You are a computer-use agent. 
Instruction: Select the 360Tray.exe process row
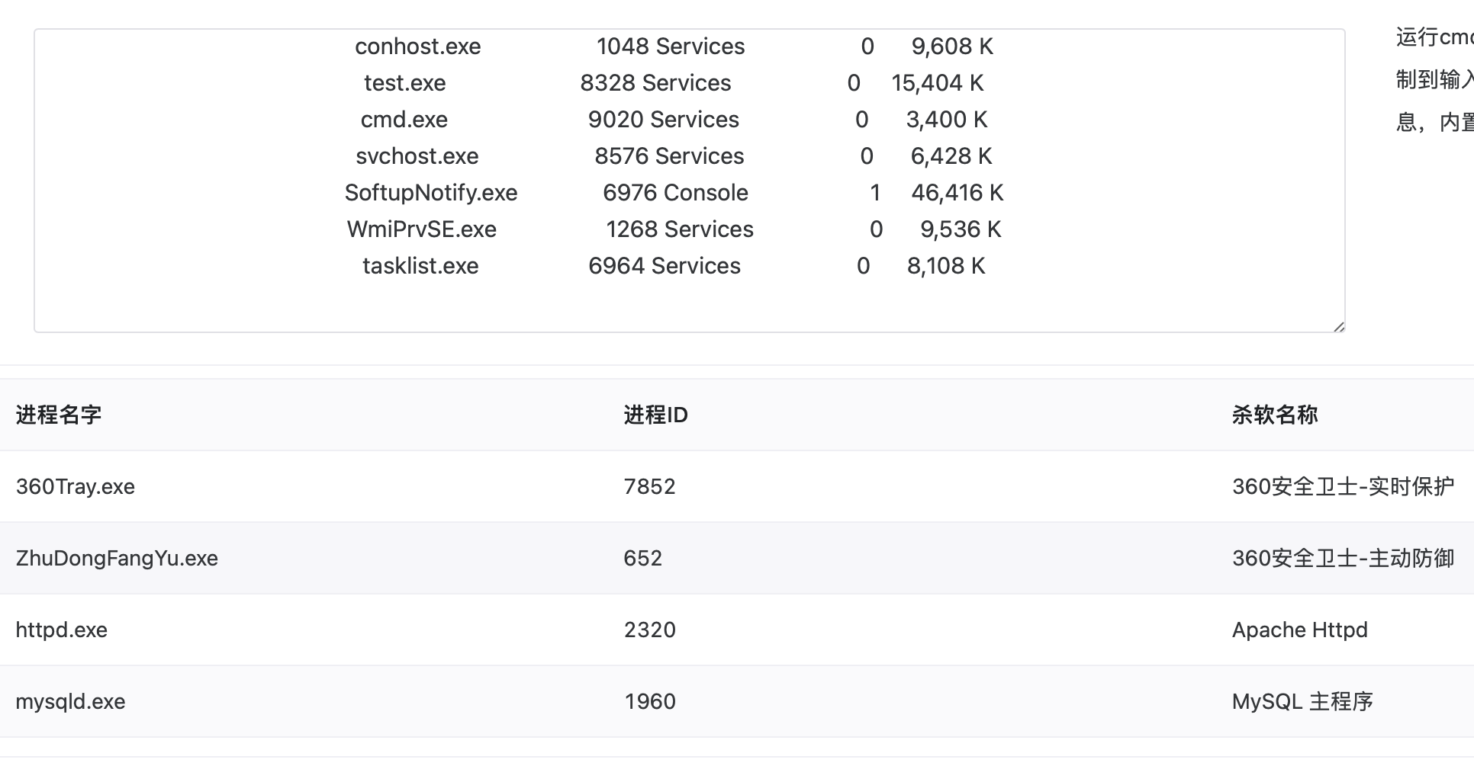pyautogui.click(x=737, y=486)
